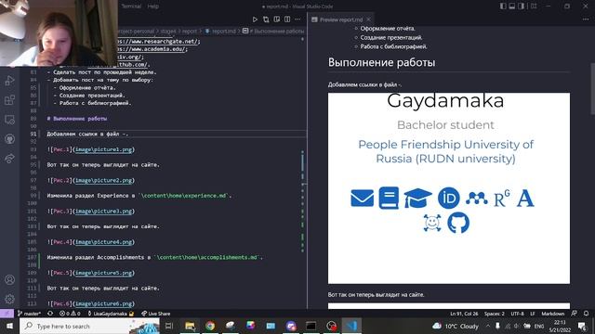This screenshot has width=595, height=334.
Task: Split the editor right
Action: [287, 19]
